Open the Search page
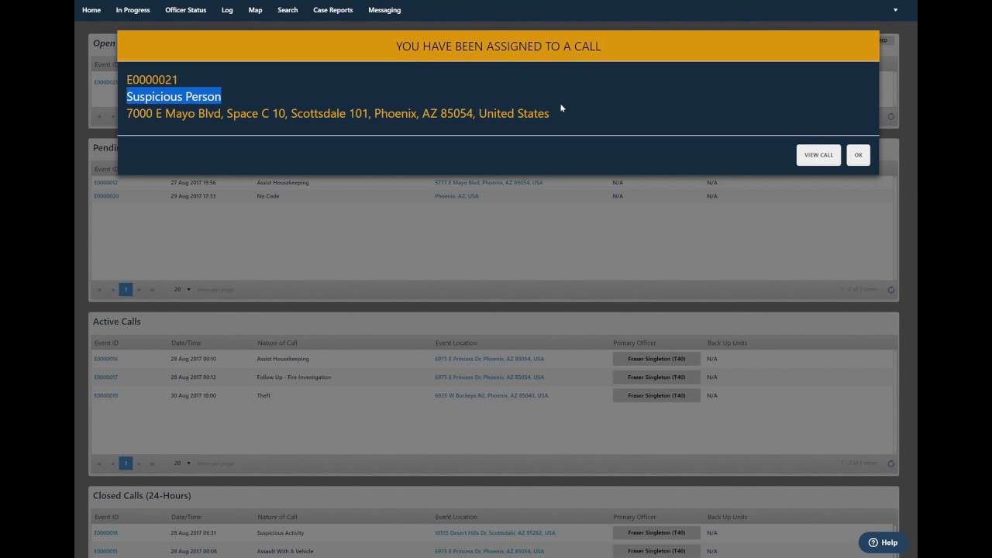Viewport: 992px width, 558px height. [x=288, y=10]
